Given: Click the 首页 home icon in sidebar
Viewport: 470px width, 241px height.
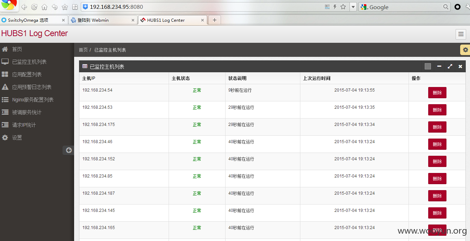Looking at the screenshot, I should coord(5,49).
